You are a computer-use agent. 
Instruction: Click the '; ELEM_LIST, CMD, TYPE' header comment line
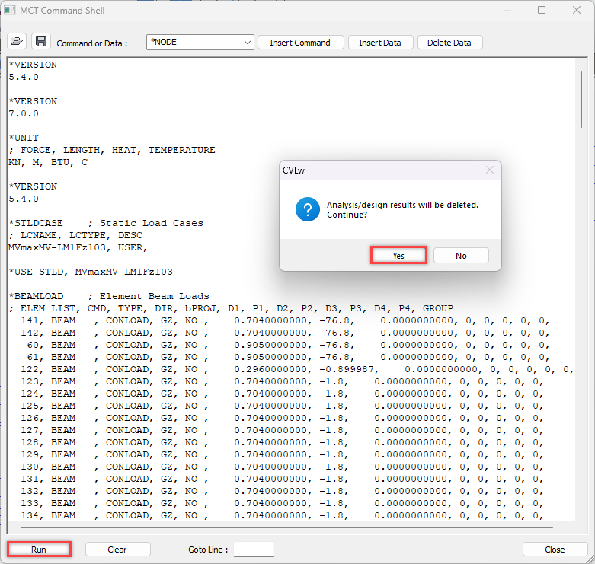pos(231,308)
